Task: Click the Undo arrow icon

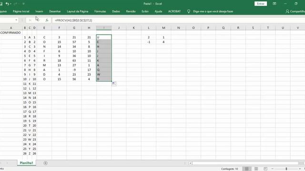Action: coord(7,4)
